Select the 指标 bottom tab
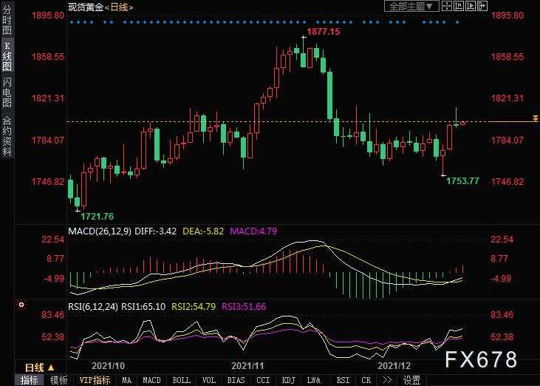 [x=30, y=380]
